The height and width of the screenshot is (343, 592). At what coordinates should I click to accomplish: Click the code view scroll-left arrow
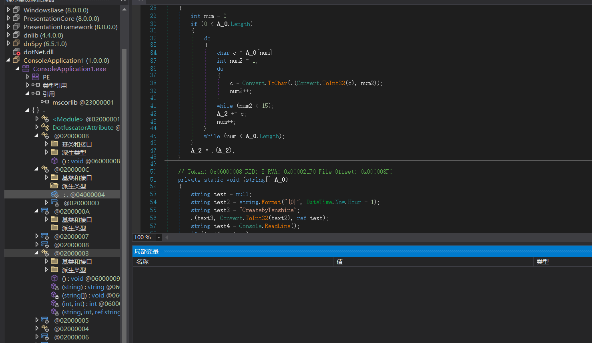167,237
